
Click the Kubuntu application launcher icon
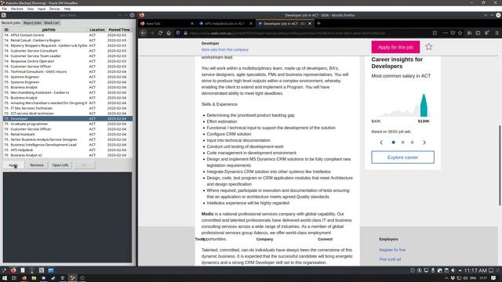(x=4, y=270)
